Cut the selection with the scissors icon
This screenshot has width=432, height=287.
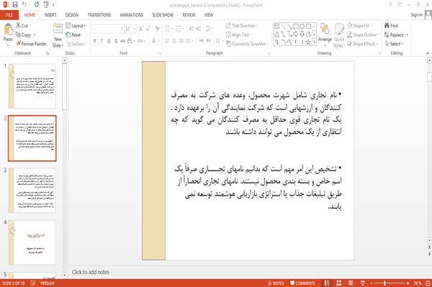point(22,26)
